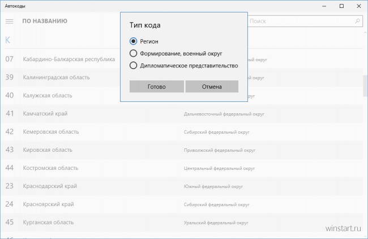Open Кемеровская область entry
Screen dimensions: 368x239
click(182, 132)
